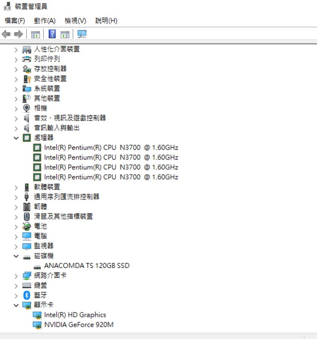Expand the 監視器 node arrow
This screenshot has height=339, width=317.
[16, 246]
